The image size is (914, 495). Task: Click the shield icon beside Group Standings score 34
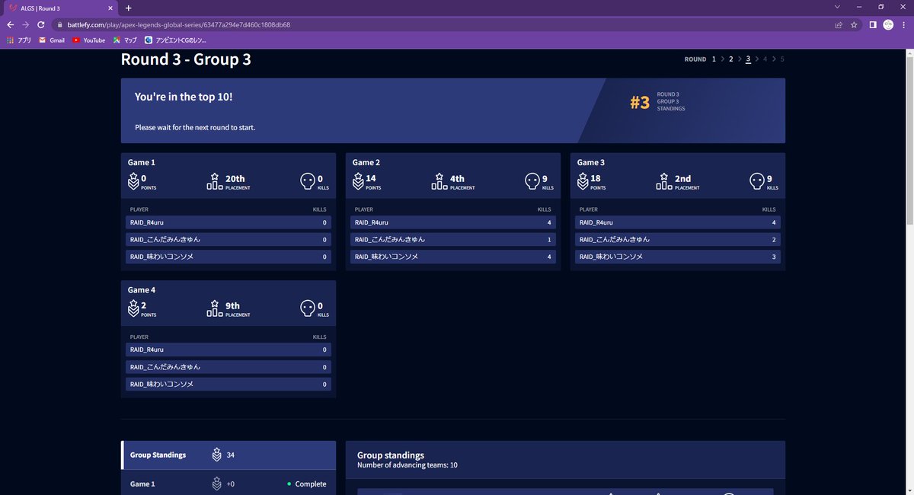pyautogui.click(x=216, y=454)
